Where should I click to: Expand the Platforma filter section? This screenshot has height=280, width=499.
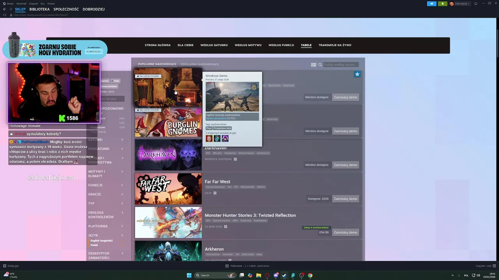point(105,226)
